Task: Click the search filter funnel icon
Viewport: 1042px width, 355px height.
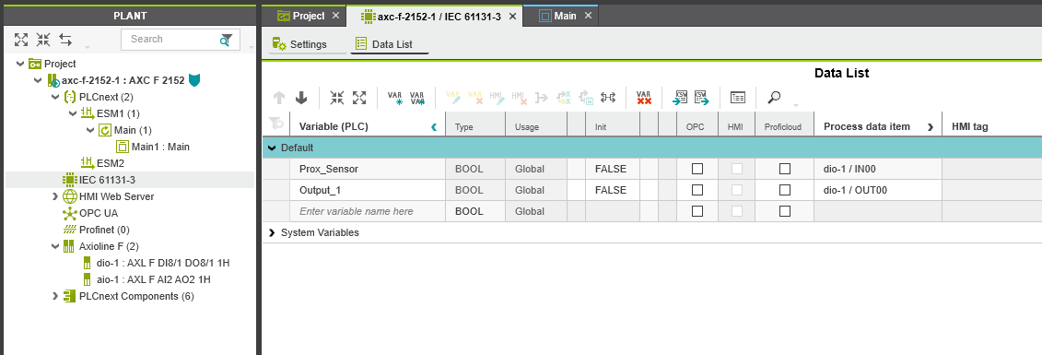Action: [x=227, y=40]
